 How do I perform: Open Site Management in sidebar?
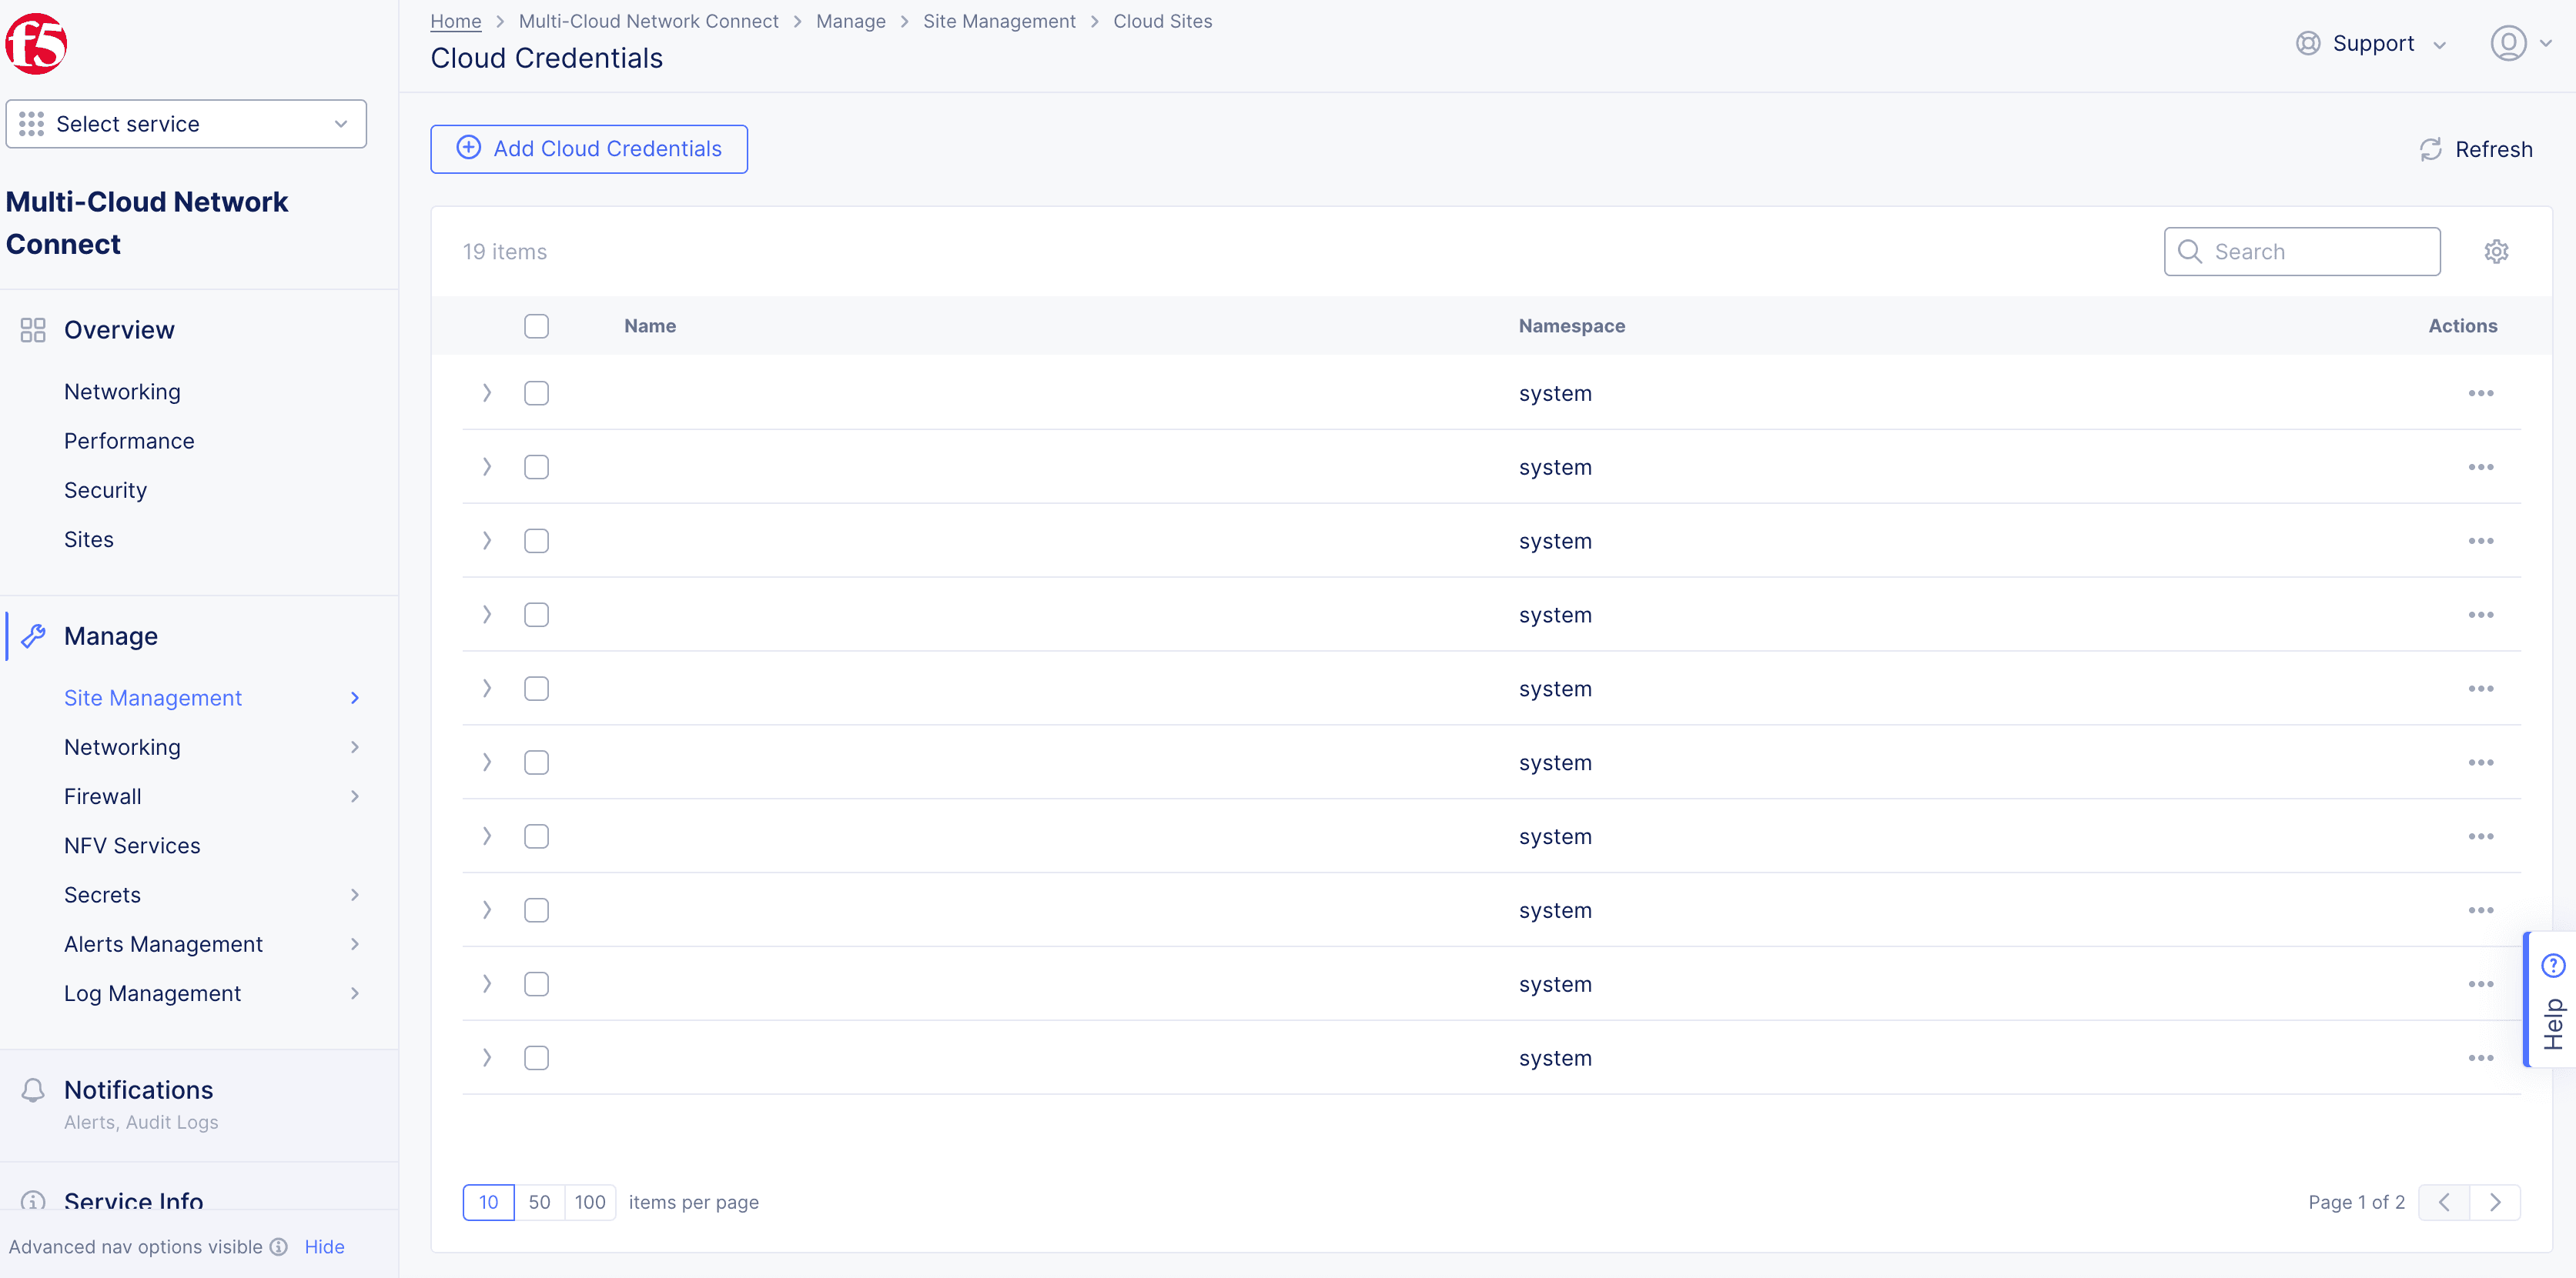click(x=153, y=699)
